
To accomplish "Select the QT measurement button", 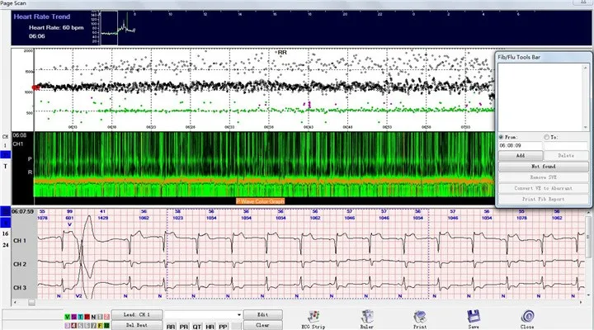I will click(196, 327).
